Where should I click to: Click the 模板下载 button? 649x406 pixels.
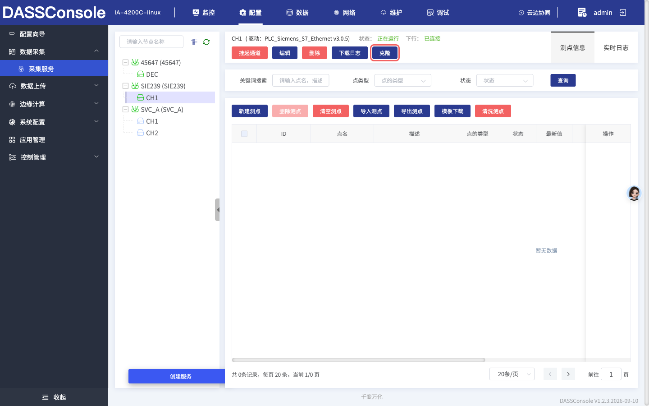[452, 111]
